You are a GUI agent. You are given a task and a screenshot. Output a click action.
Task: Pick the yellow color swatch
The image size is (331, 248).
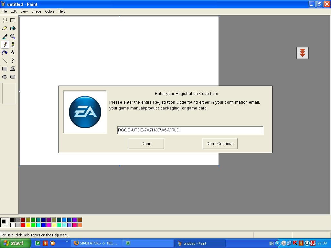click(x=28, y=225)
